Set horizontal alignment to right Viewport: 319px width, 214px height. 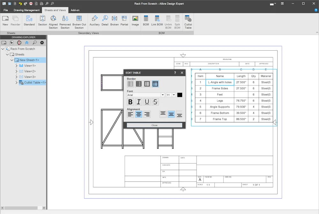point(147,114)
